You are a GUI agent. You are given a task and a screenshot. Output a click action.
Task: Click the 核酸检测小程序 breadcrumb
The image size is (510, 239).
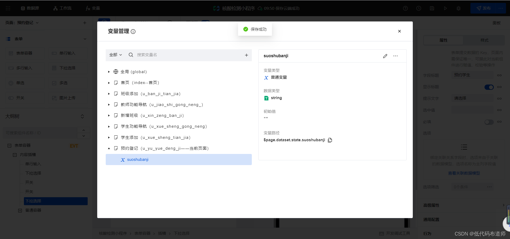[x=113, y=233]
